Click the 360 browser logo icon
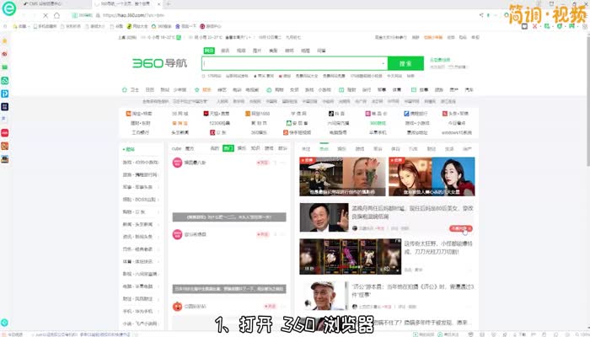The width and height of the screenshot is (590, 337). (8, 8)
